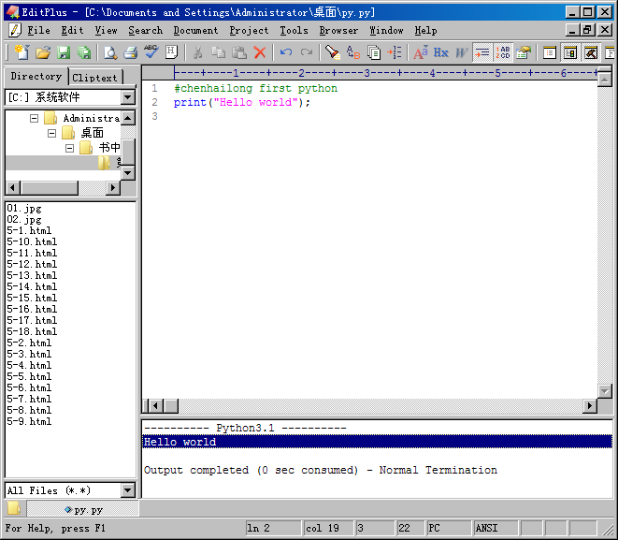Image resolution: width=618 pixels, height=540 pixels.
Task: Click the editor horizontal scrollbar left arrow
Action: (156, 405)
